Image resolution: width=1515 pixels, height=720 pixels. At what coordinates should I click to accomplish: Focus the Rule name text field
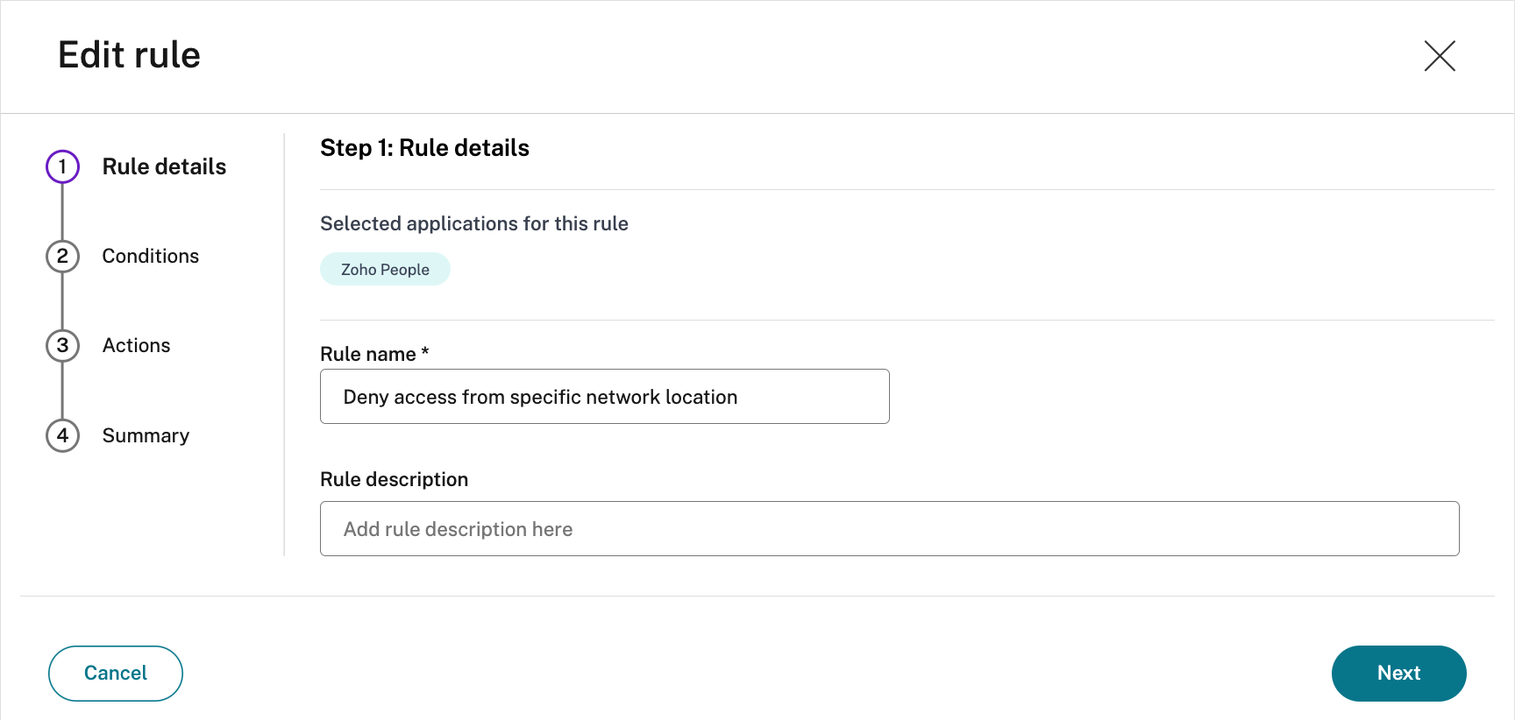pos(604,397)
